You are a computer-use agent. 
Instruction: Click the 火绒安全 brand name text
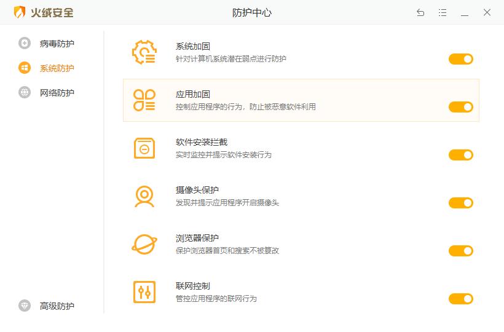(x=52, y=12)
